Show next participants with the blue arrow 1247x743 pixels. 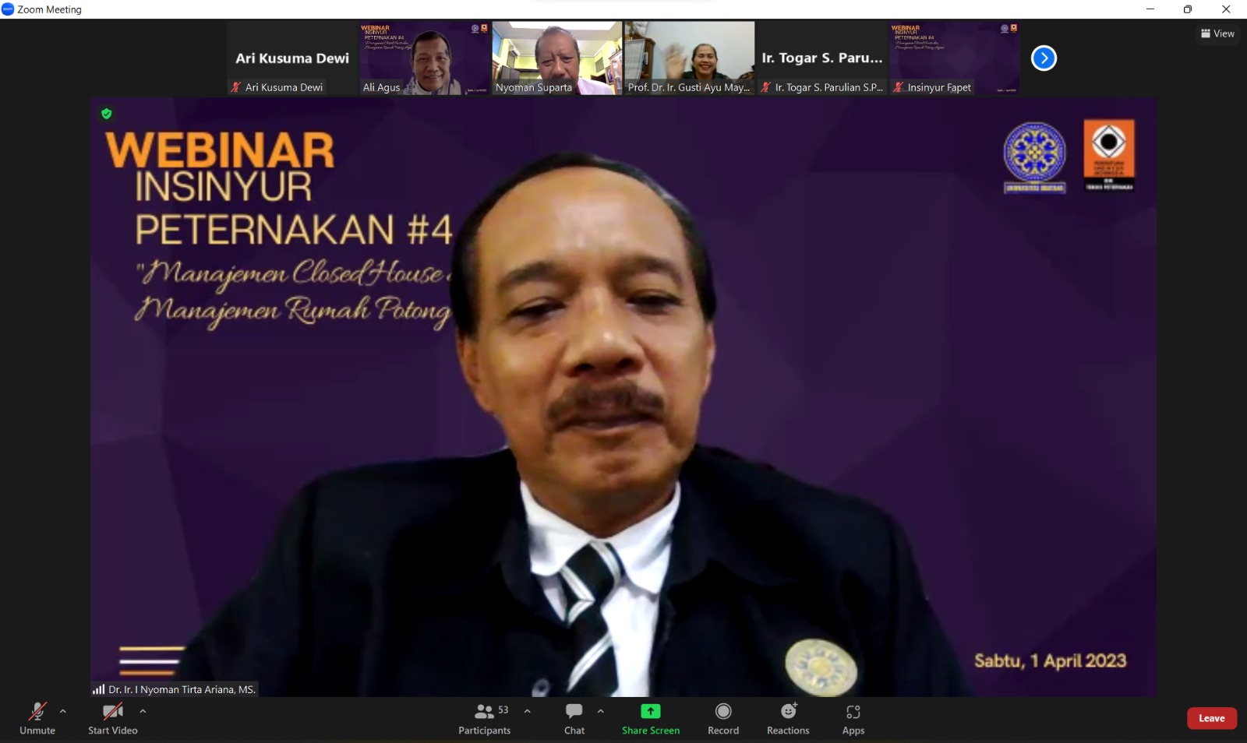pos(1044,58)
